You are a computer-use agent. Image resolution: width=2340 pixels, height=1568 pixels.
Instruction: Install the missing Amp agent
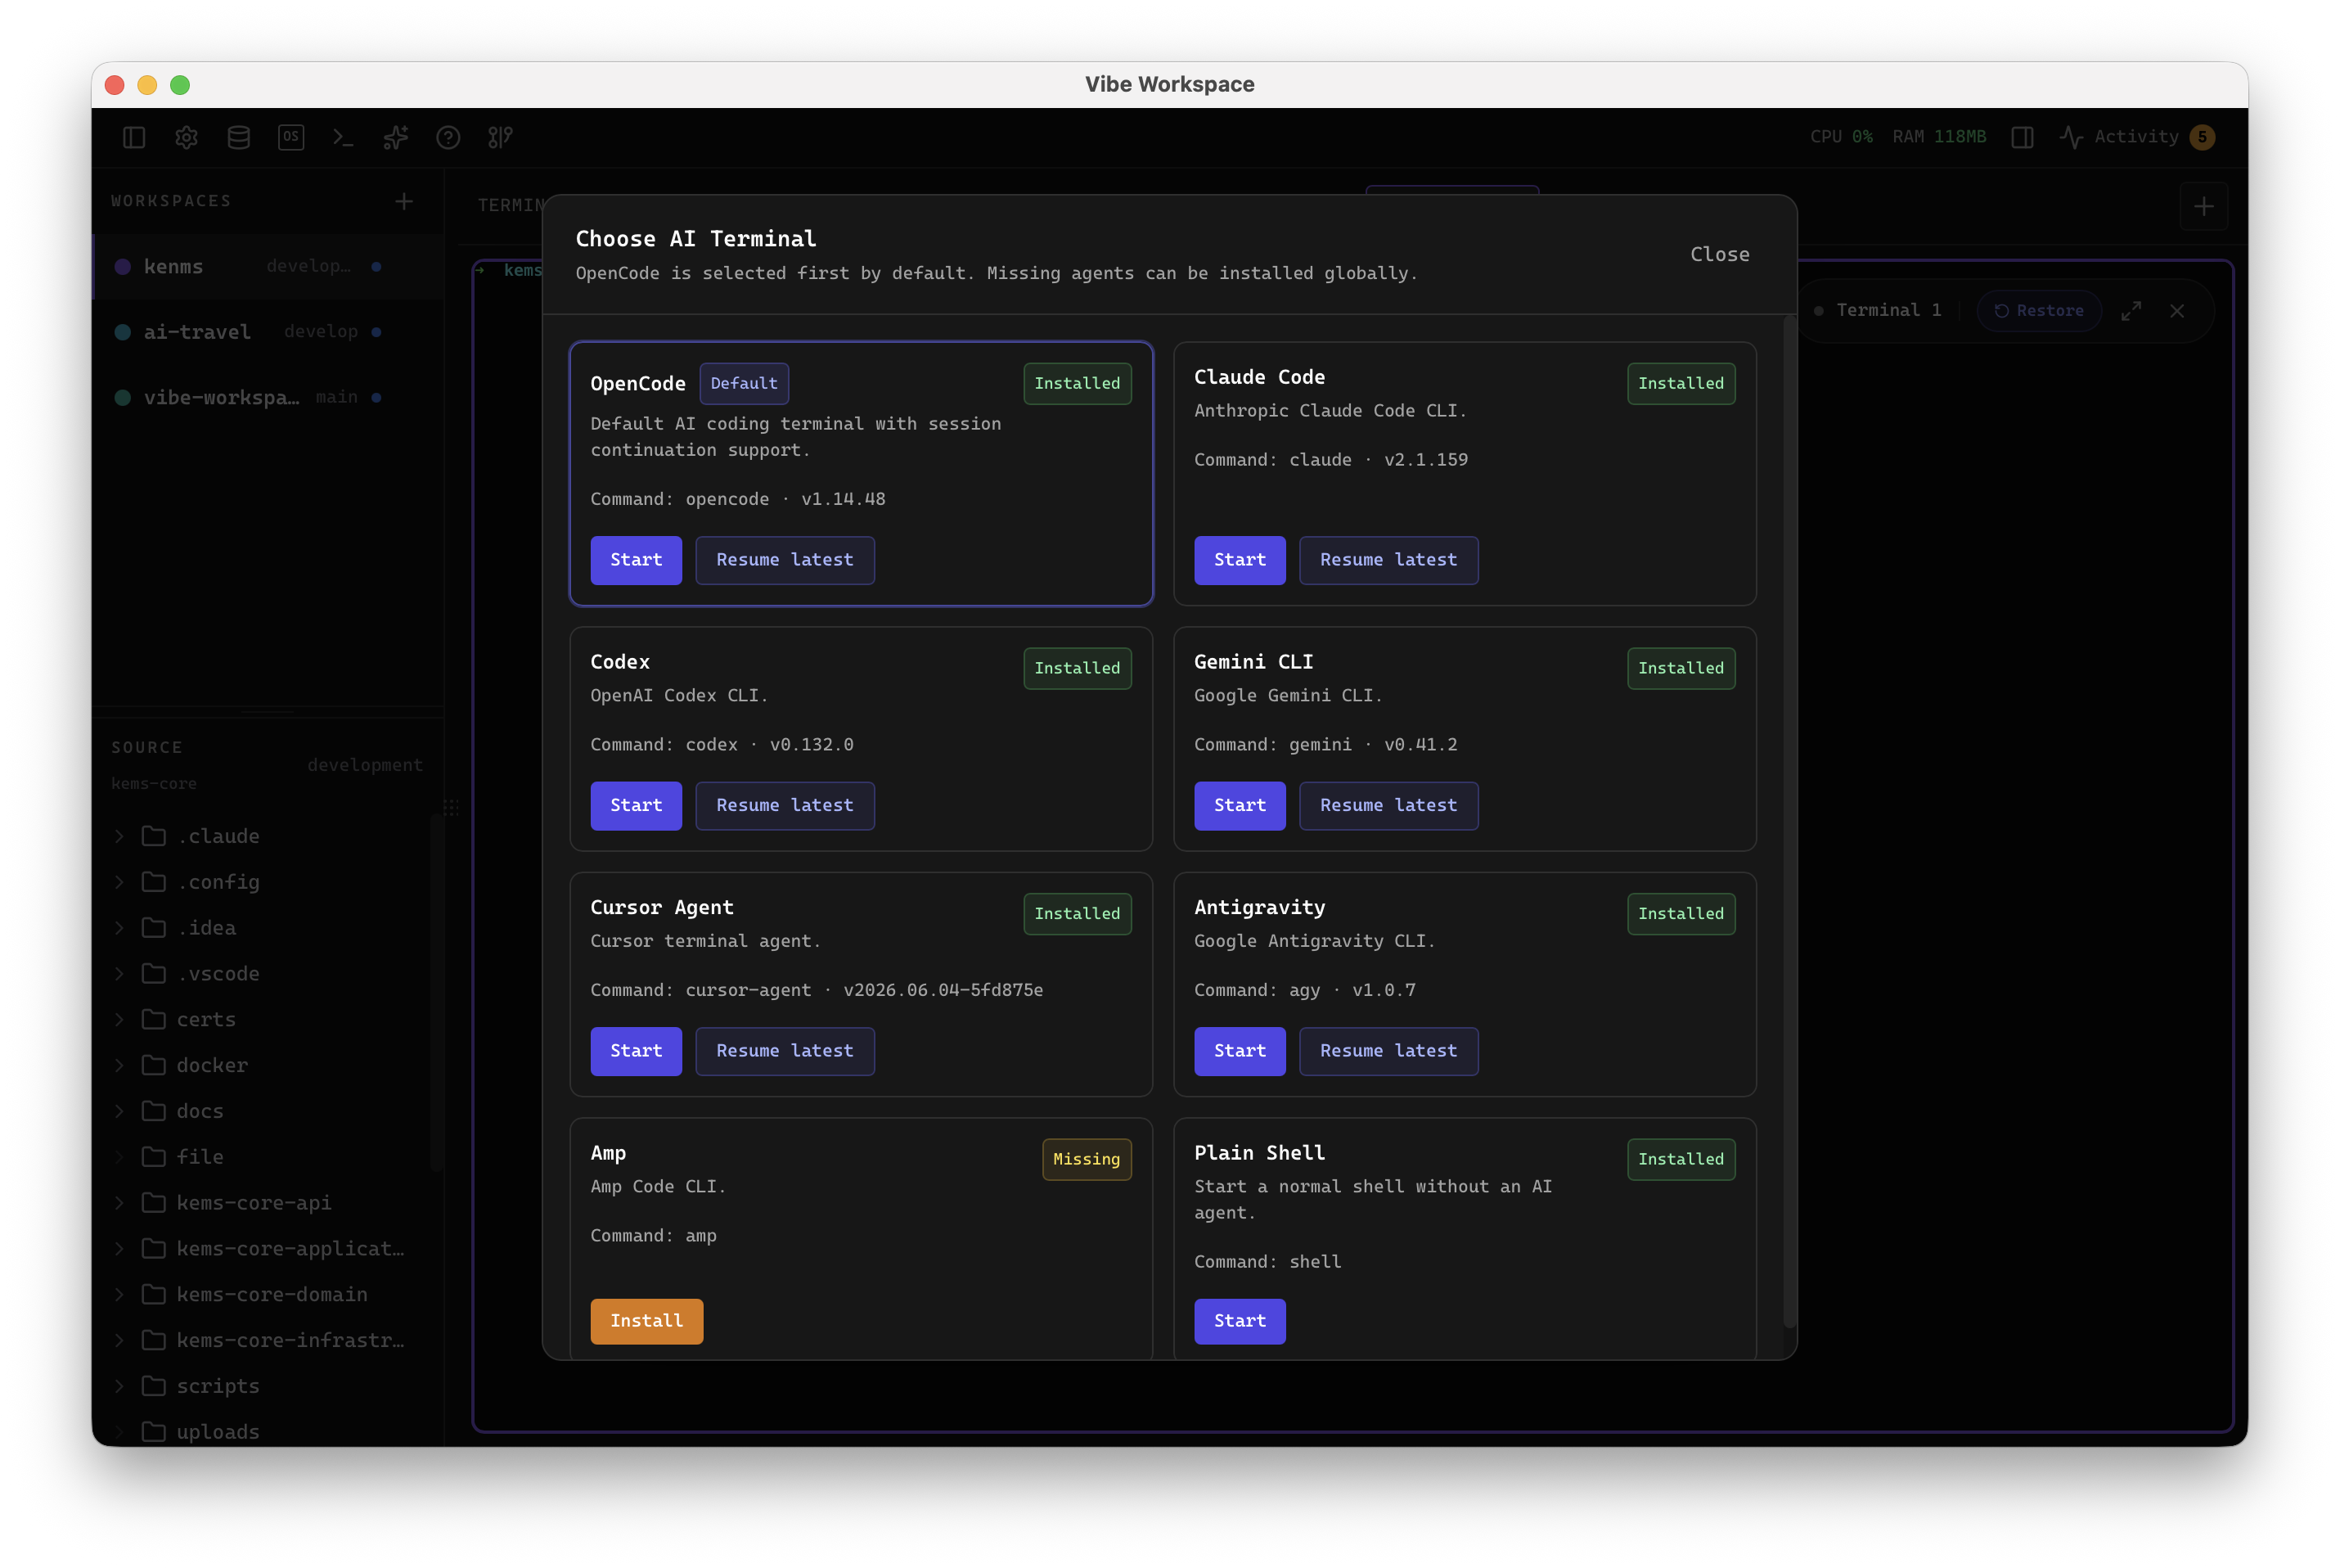pyautogui.click(x=646, y=1321)
